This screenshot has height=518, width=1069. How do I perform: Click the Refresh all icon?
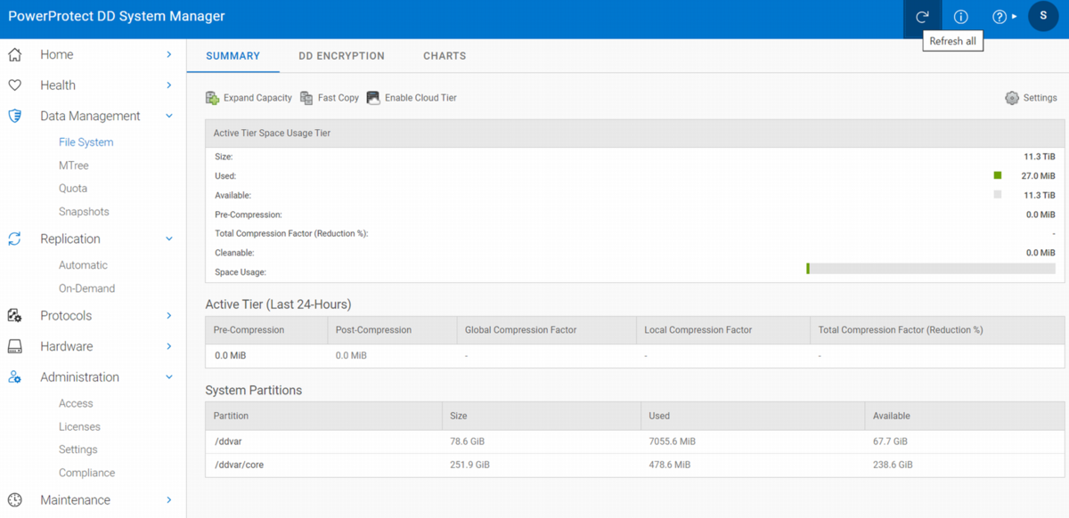click(922, 17)
